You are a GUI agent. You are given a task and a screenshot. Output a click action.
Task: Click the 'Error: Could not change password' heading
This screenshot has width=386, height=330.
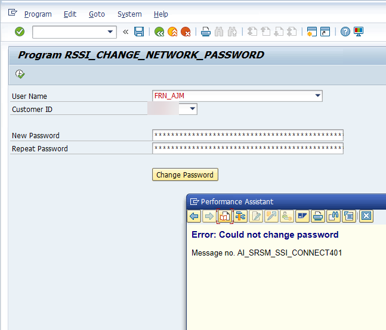tap(265, 235)
